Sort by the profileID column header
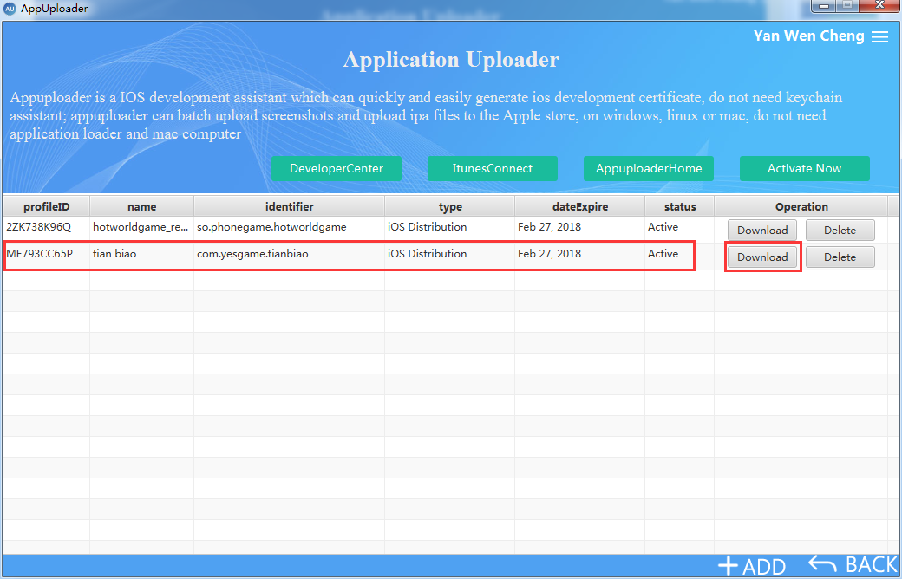 47,206
